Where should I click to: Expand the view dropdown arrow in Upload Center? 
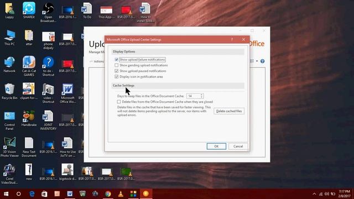257,61
